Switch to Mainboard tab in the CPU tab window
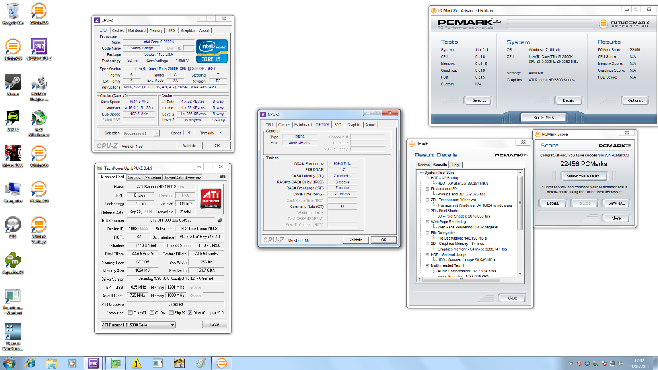This screenshot has height=370, width=658. click(x=137, y=30)
